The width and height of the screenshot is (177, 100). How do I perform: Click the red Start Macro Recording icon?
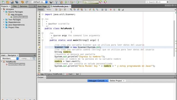tap(111, 10)
